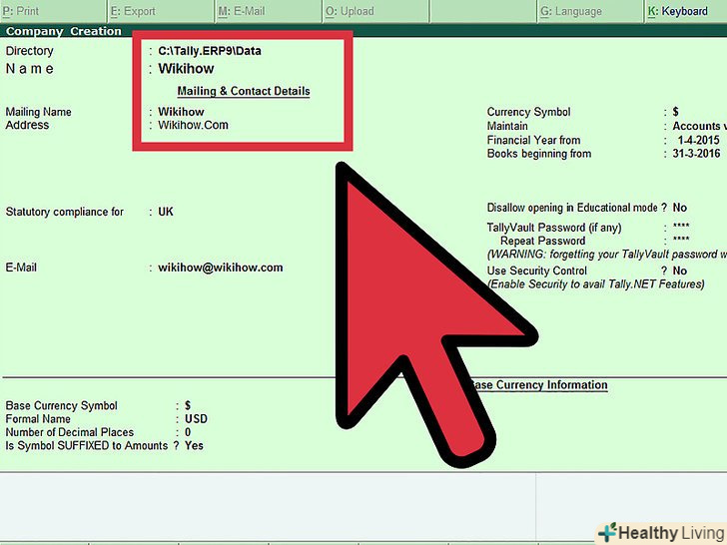
Task: Click the Directory path C:\Tally.ERP9\Data
Action: point(210,51)
